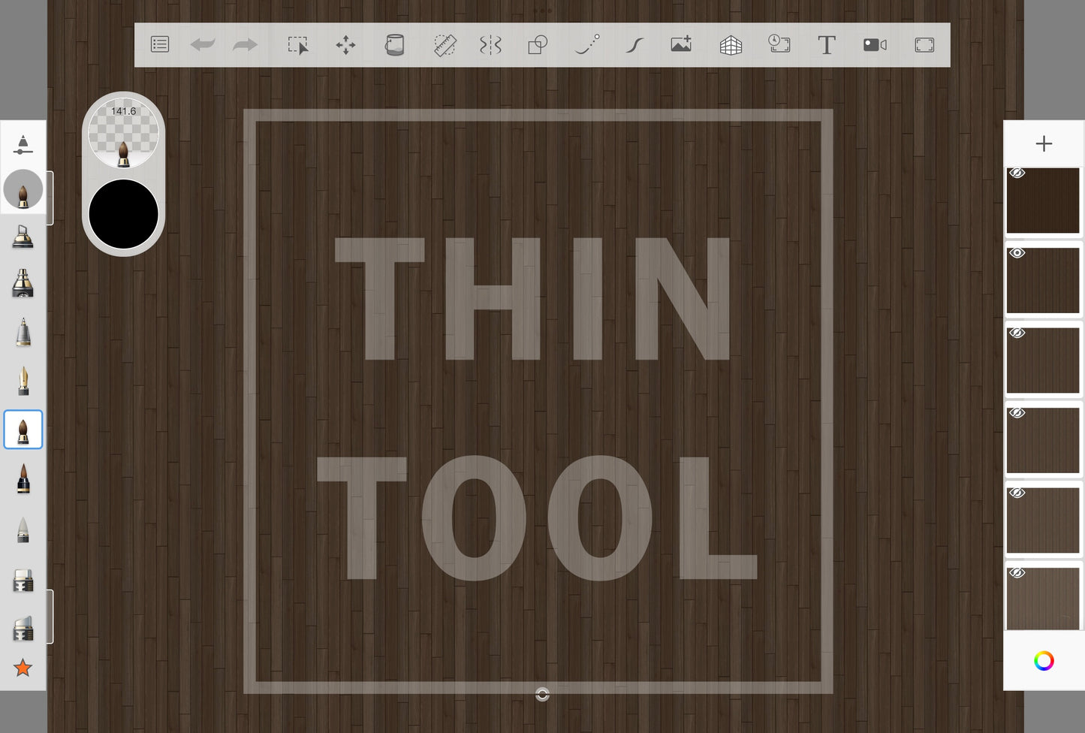Redo the last action
The height and width of the screenshot is (733, 1085).
tap(245, 45)
